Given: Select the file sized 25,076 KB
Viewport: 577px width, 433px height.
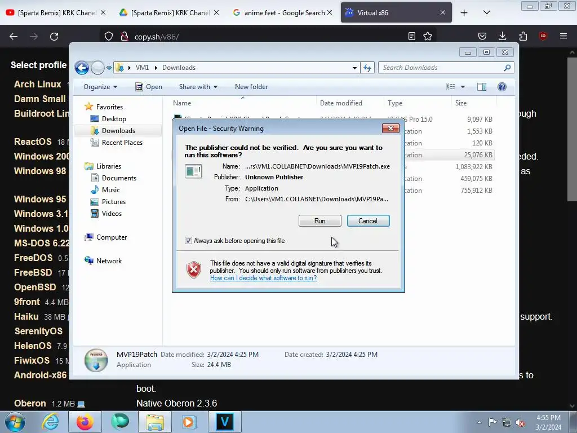Looking at the screenshot, I should (x=478, y=155).
